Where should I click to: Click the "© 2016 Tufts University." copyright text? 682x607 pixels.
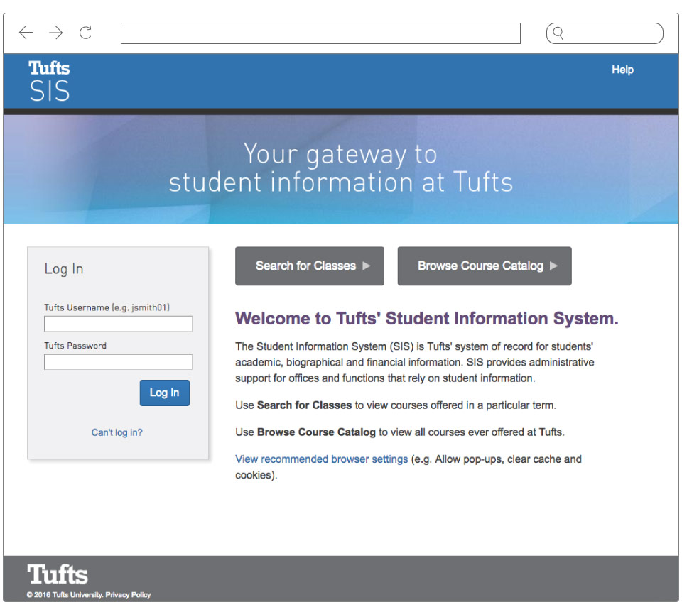click(65, 595)
